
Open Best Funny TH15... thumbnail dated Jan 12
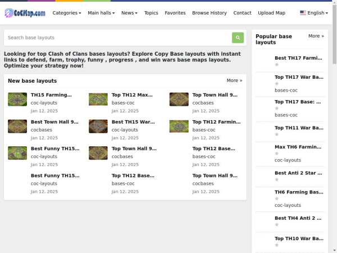tap(17, 153)
